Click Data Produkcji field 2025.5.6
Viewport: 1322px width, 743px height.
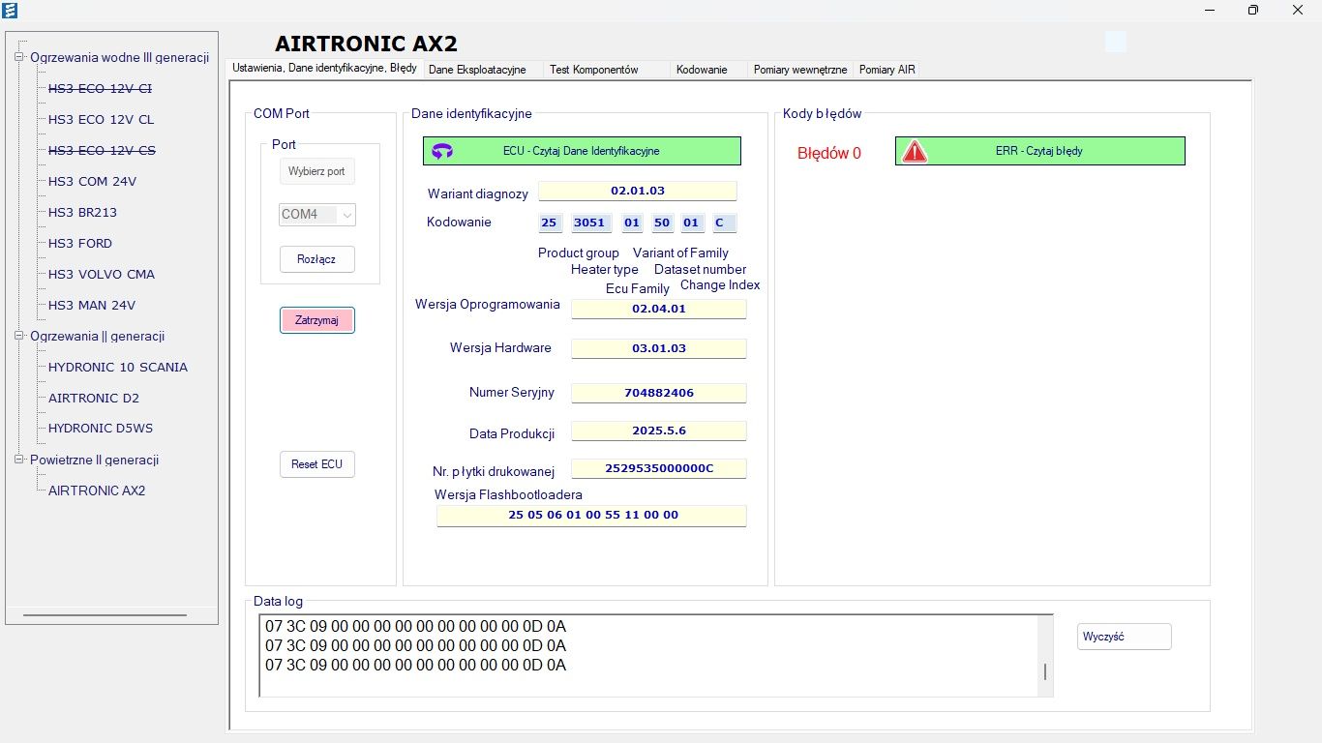pos(658,431)
